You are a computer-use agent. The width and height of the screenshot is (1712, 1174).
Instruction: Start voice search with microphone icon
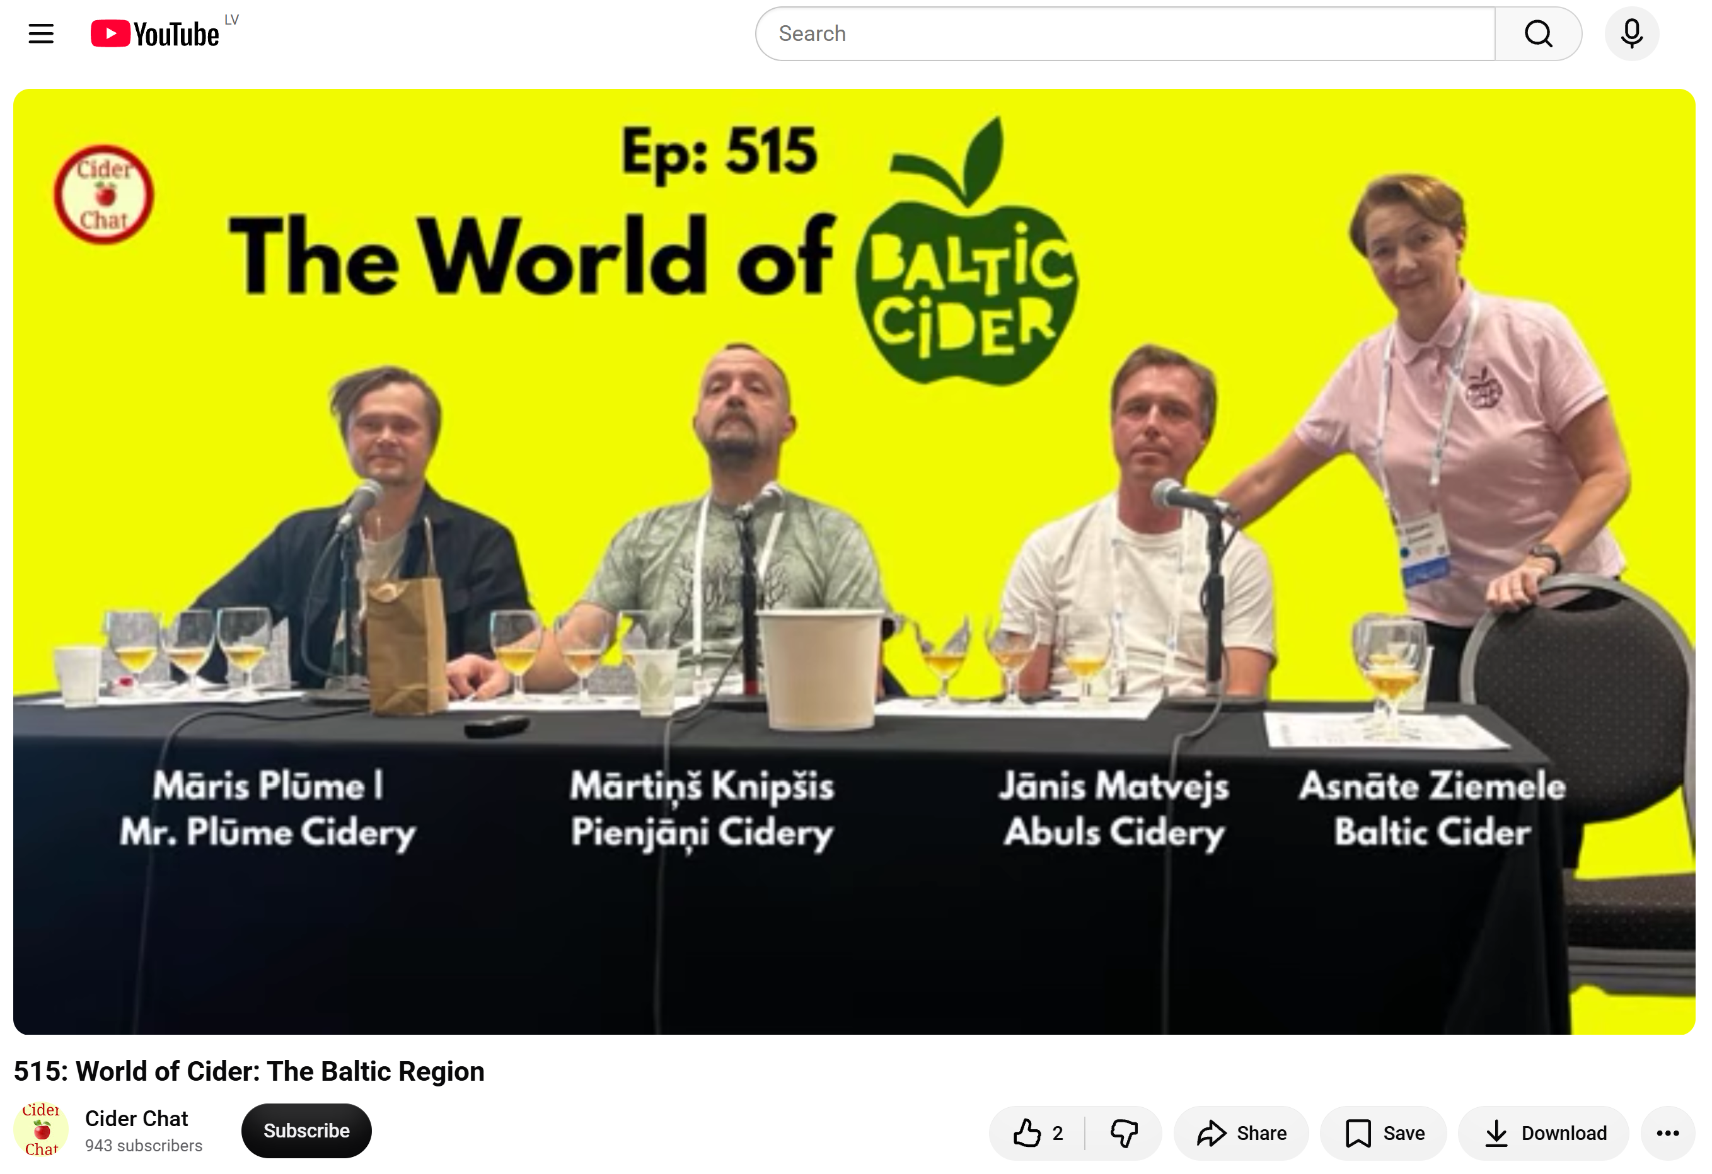pos(1632,34)
